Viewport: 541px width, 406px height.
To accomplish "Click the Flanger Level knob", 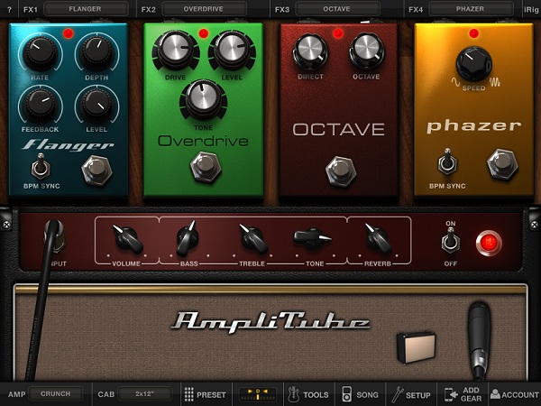I will [x=96, y=105].
